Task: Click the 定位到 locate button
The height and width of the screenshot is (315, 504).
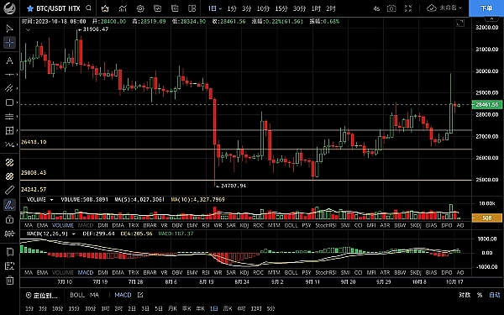Action: click(42, 295)
